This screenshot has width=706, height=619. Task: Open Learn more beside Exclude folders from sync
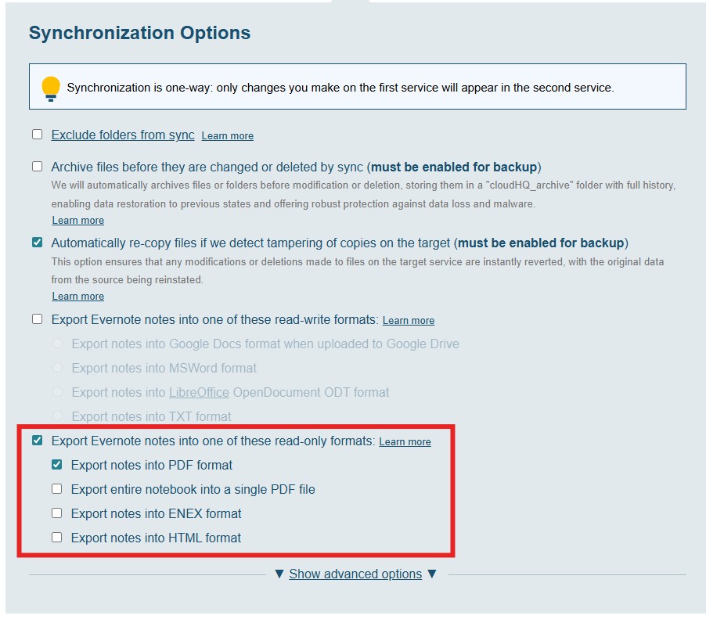click(227, 136)
